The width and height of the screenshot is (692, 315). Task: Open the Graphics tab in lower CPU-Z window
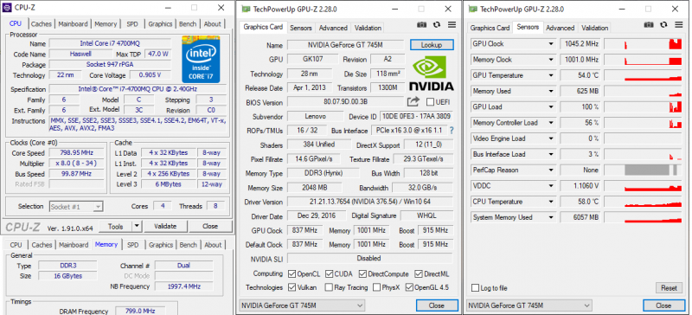[161, 245]
